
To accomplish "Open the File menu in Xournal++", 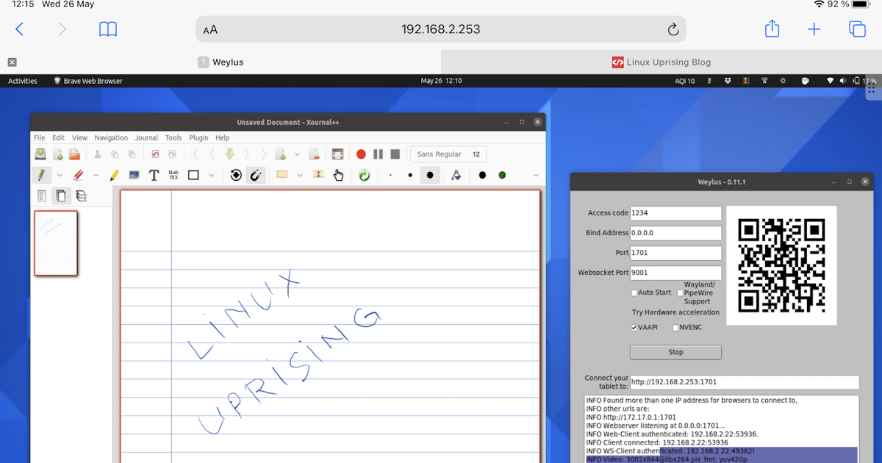I will 40,137.
